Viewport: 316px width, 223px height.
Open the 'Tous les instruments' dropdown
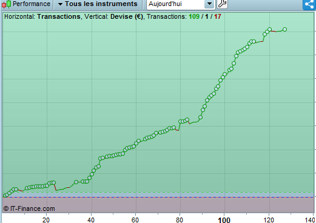(98, 4)
